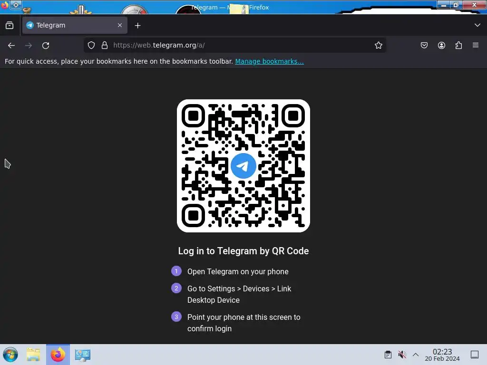
Task: Open the Save to Pocket icon
Action: [424, 45]
